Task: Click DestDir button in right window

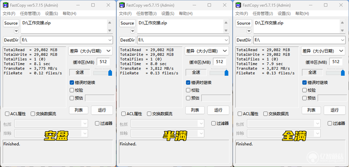Action: [244, 40]
